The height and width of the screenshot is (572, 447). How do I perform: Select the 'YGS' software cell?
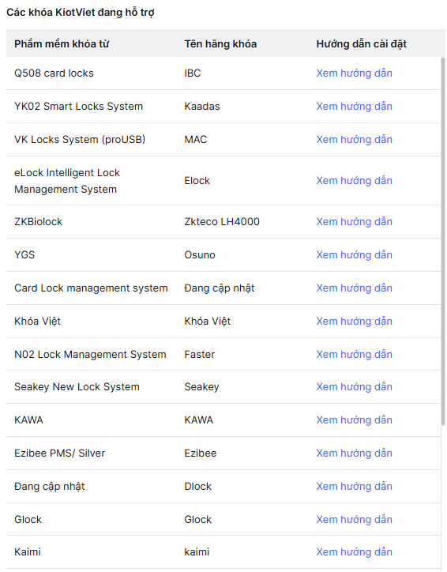(24, 255)
